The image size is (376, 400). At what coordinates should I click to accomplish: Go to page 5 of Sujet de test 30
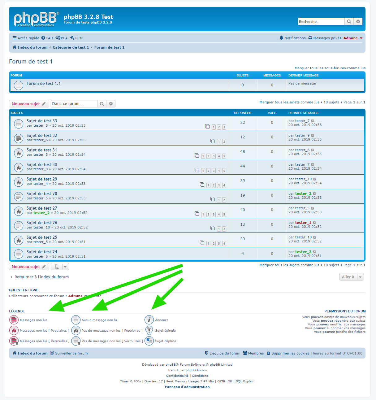tap(224, 171)
